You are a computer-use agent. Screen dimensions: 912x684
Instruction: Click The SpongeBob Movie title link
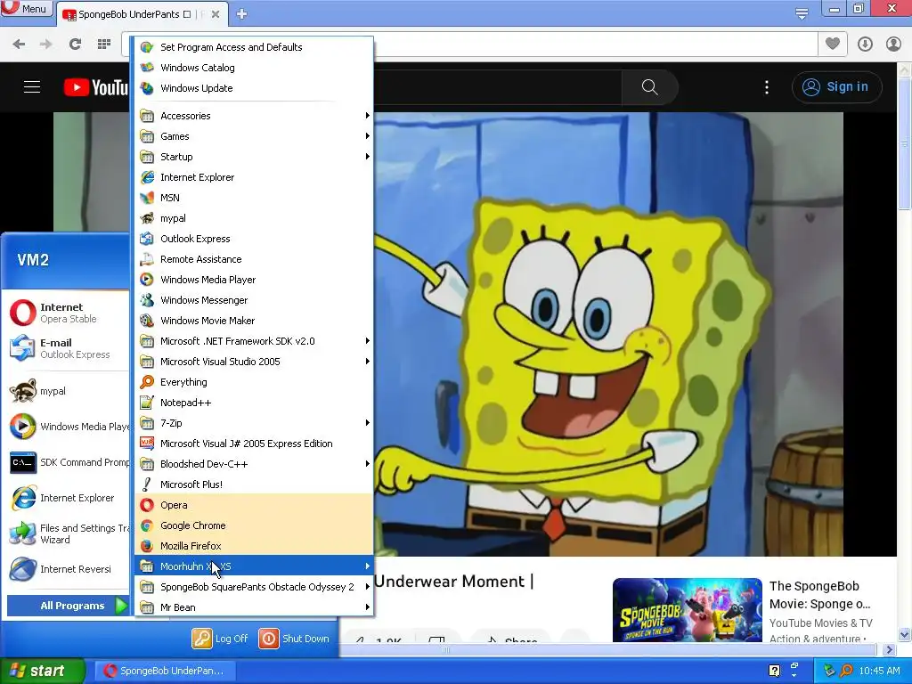pyautogui.click(x=820, y=594)
